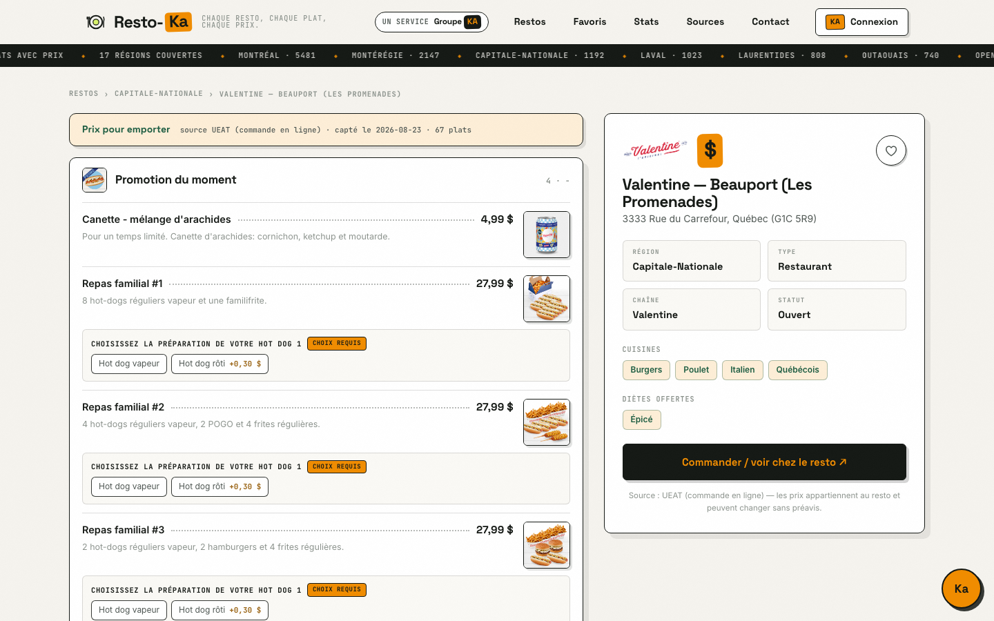Viewport: 994px width, 621px height.
Task: Click the Repas familial #1 item title
Action: (122, 284)
